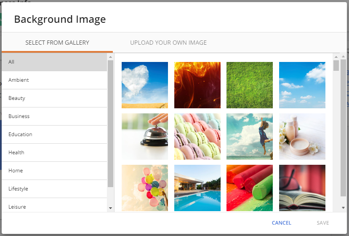Choose the Ambient category
Image resolution: width=349 pixels, height=236 pixels.
(54, 80)
